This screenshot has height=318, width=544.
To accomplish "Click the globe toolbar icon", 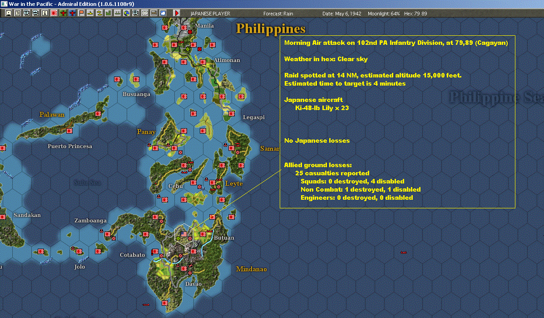I will pos(126,13).
